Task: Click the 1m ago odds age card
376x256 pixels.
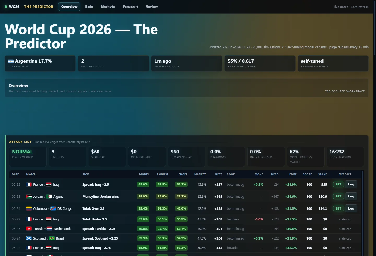Action: click(187, 63)
